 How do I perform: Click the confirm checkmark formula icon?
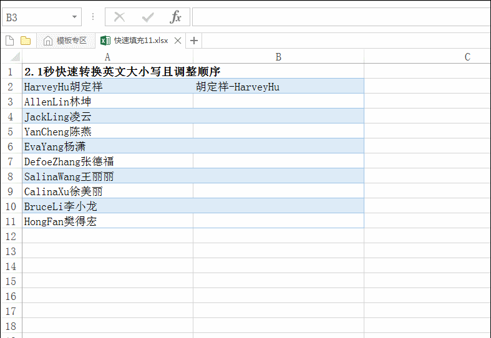pyautogui.click(x=148, y=17)
